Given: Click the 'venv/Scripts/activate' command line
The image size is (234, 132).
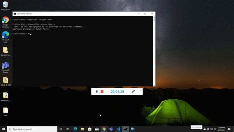Looking at the screenshot, I should 34,24.
